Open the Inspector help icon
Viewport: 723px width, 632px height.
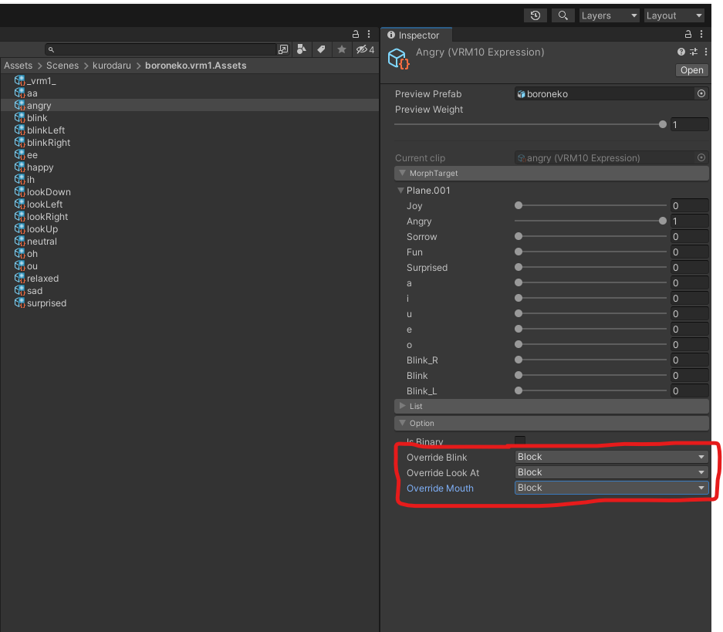(681, 52)
